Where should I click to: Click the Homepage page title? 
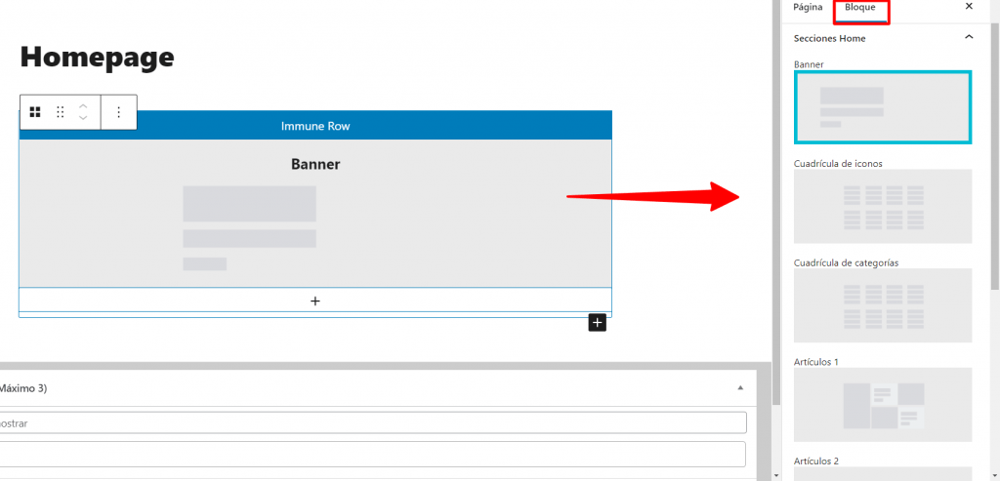coord(97,57)
